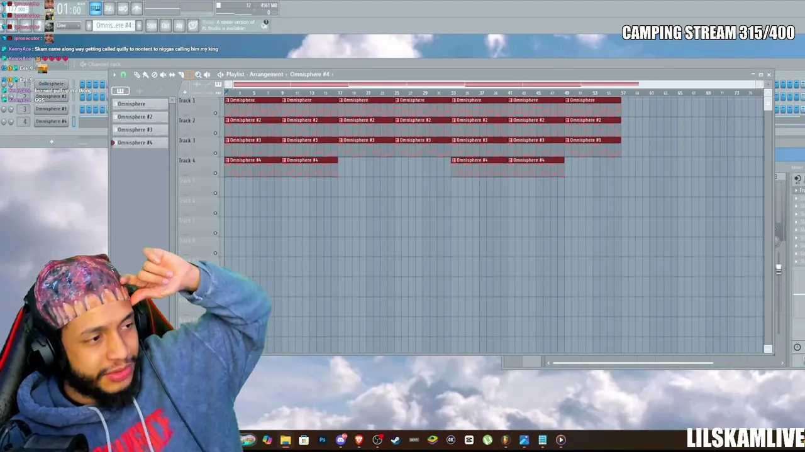The image size is (805, 452).
Task: Select the Mute tool in playlist
Action: coord(163,75)
